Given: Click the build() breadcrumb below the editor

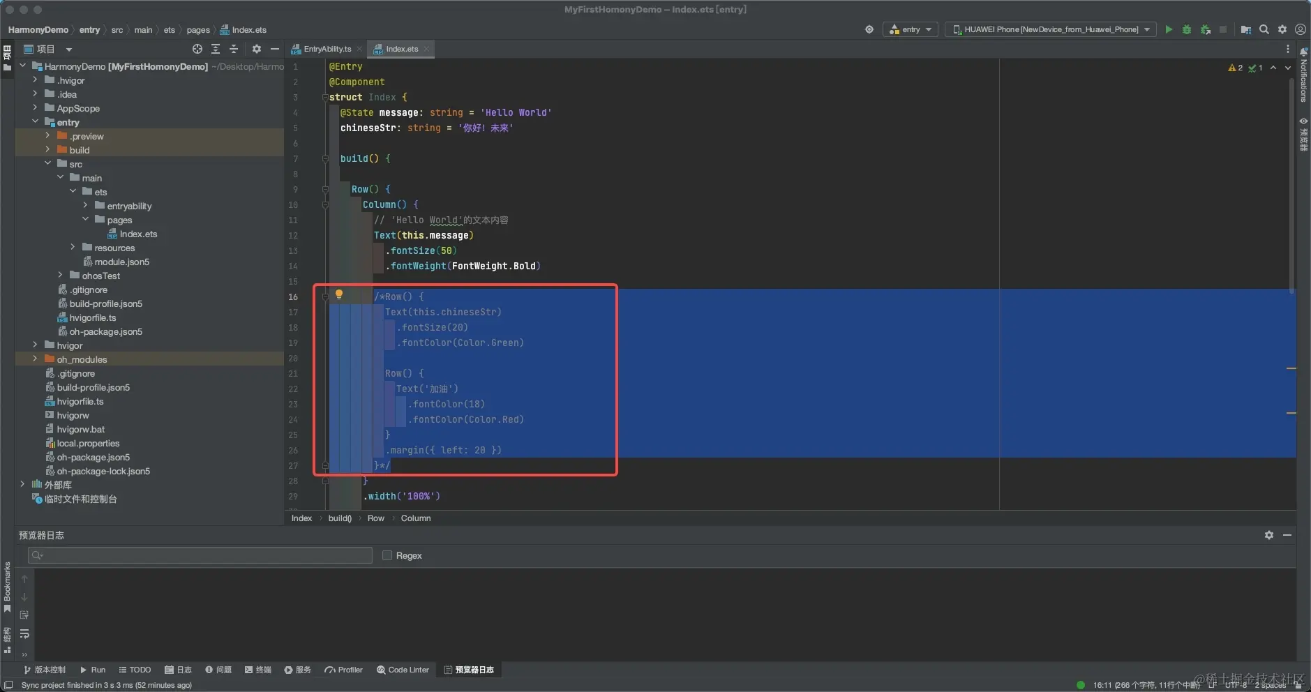Looking at the screenshot, I should coord(340,518).
